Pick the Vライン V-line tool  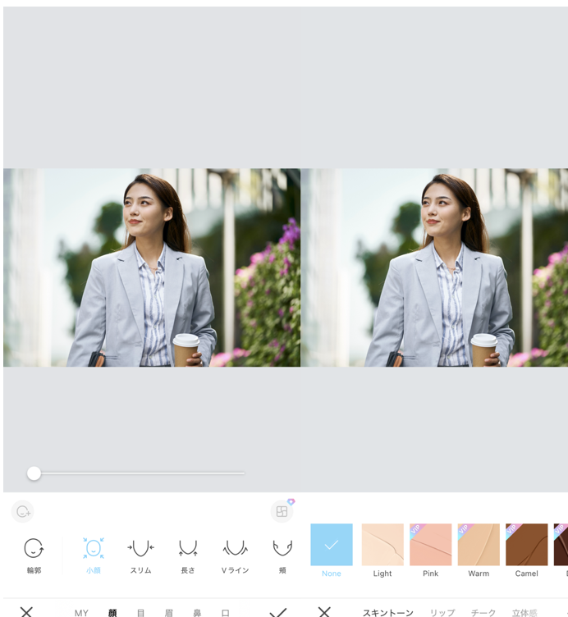coord(236,554)
